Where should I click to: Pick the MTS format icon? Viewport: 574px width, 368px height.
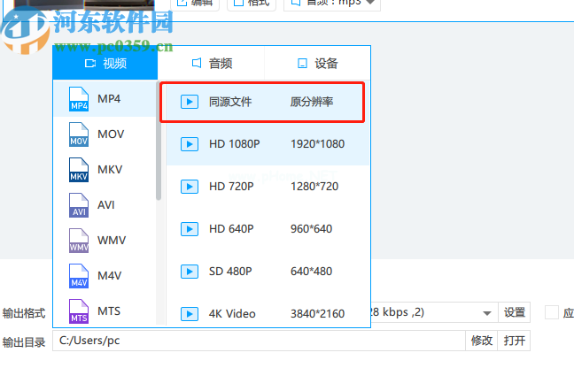click(80, 311)
